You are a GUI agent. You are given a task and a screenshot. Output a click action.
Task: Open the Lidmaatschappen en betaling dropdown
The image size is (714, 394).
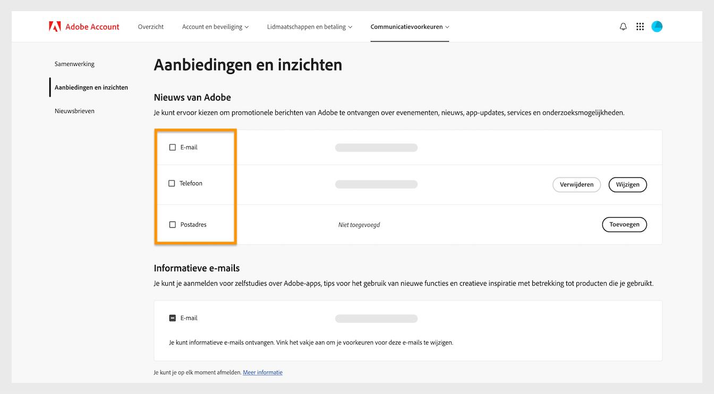click(x=309, y=26)
